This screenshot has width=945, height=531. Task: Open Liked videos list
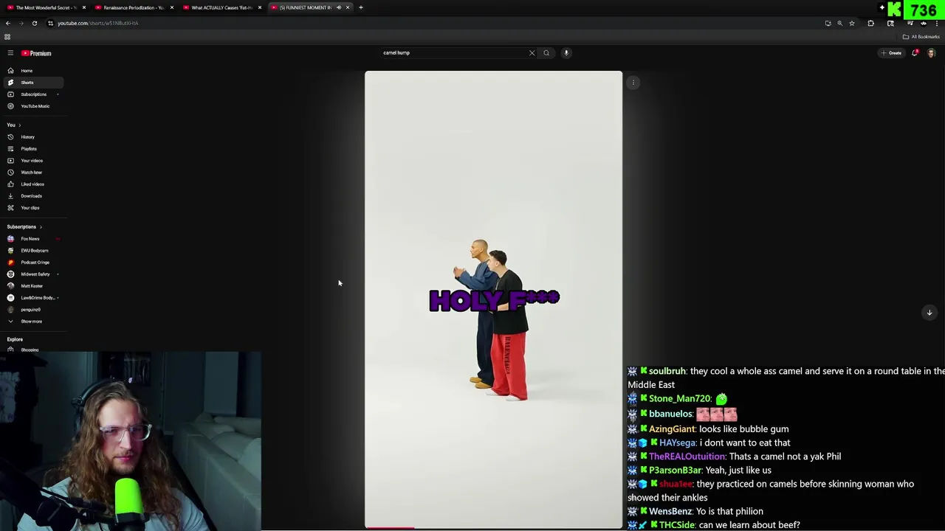32,184
